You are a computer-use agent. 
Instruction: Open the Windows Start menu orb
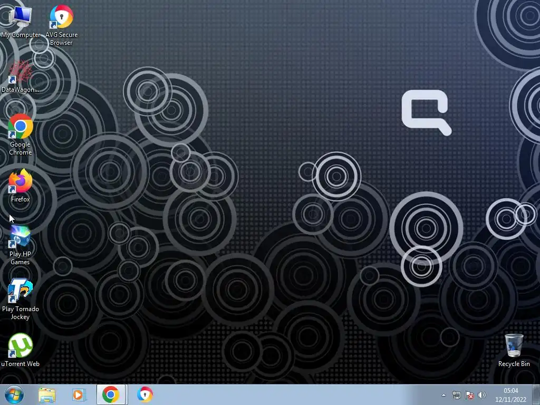point(14,394)
